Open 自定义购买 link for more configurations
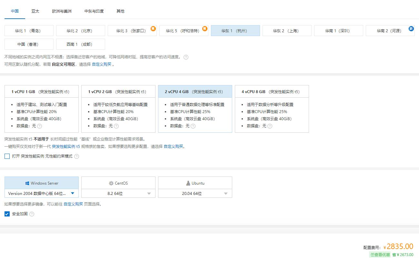 [x=174, y=146]
